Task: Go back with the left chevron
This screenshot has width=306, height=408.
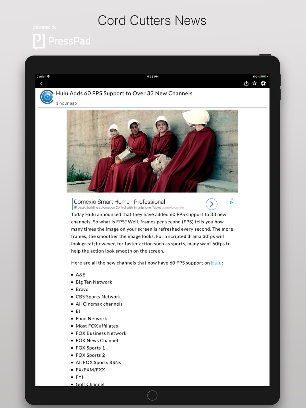Action: click(42, 83)
